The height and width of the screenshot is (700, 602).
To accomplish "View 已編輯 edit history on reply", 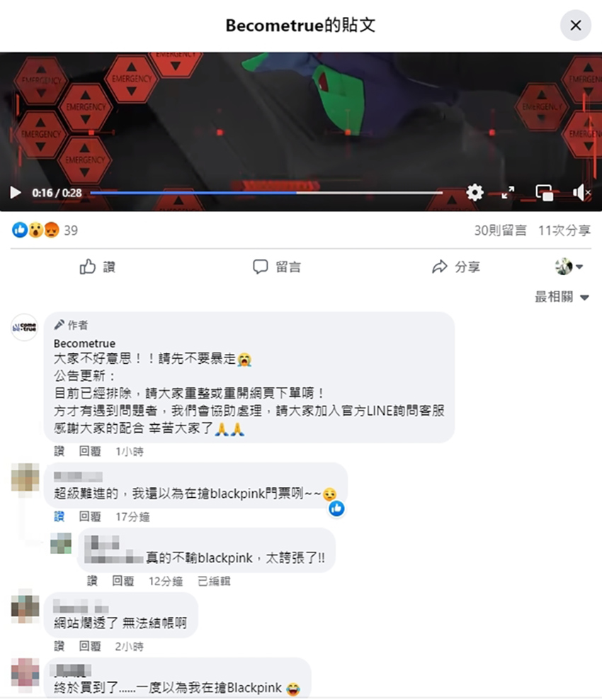I will pos(214,581).
